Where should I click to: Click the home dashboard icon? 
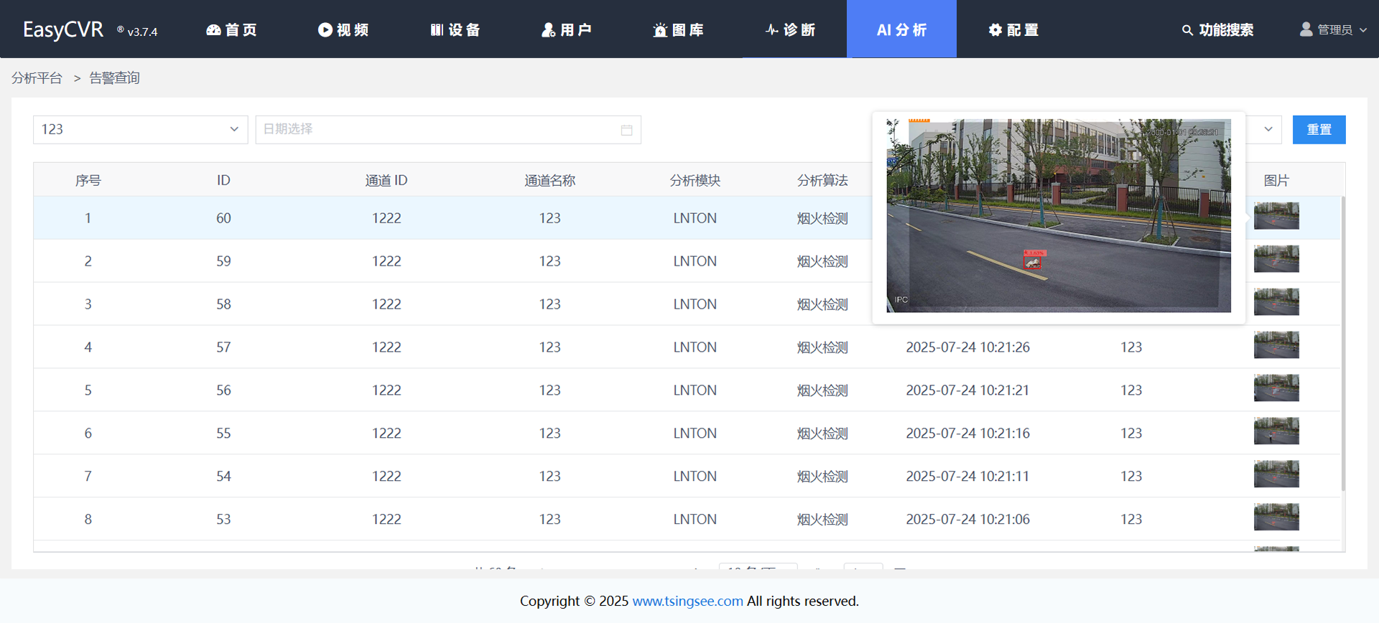tap(213, 29)
